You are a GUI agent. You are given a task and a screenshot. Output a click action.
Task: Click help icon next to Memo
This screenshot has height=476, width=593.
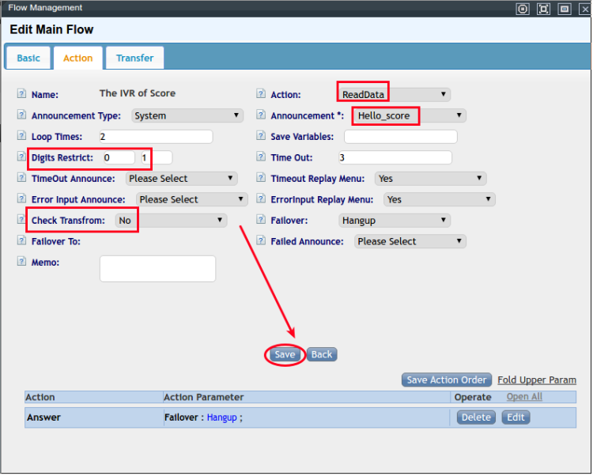(x=21, y=262)
